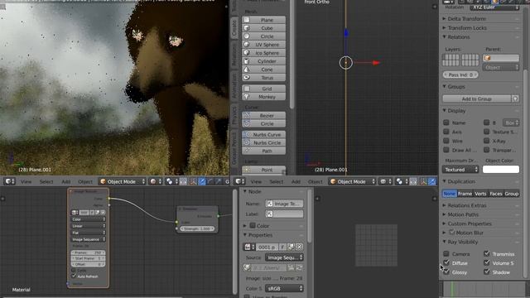Viewport: 530px width, 298px height.
Task: Click the Motion Blur panel icon
Action: point(452,233)
